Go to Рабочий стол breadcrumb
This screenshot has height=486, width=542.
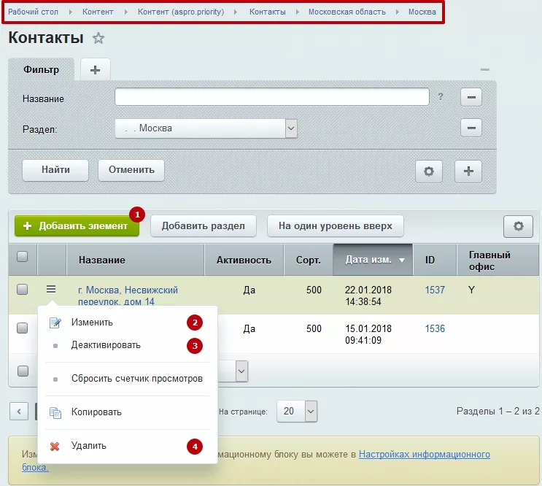click(x=33, y=12)
